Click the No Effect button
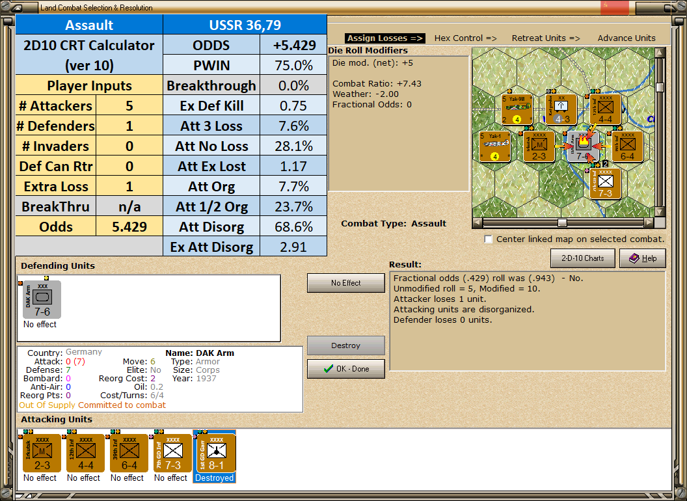 click(x=345, y=283)
